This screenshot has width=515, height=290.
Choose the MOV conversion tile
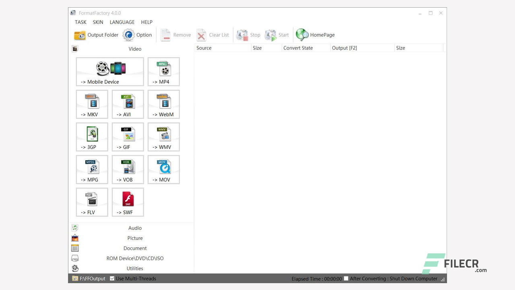[164, 170]
